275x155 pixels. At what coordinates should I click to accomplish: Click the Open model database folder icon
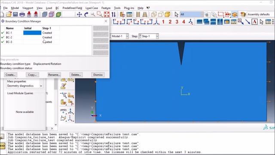pyautogui.click(x=9, y=14)
